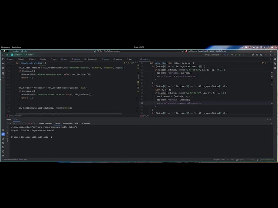Click the left editor horizontal scrollbar
The height and width of the screenshot is (208, 278).
(69, 114)
